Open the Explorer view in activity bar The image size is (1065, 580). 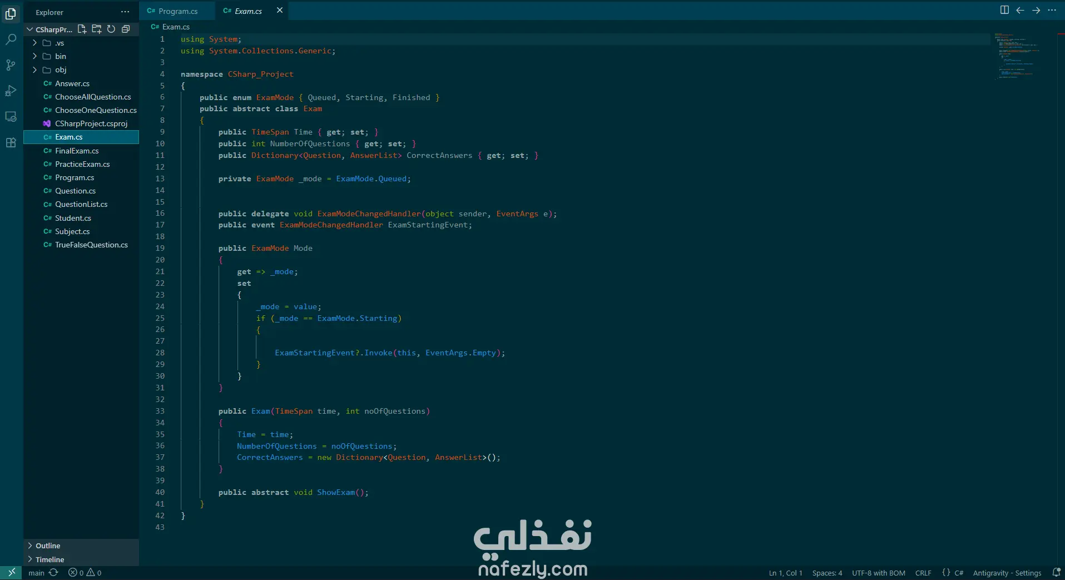point(11,13)
